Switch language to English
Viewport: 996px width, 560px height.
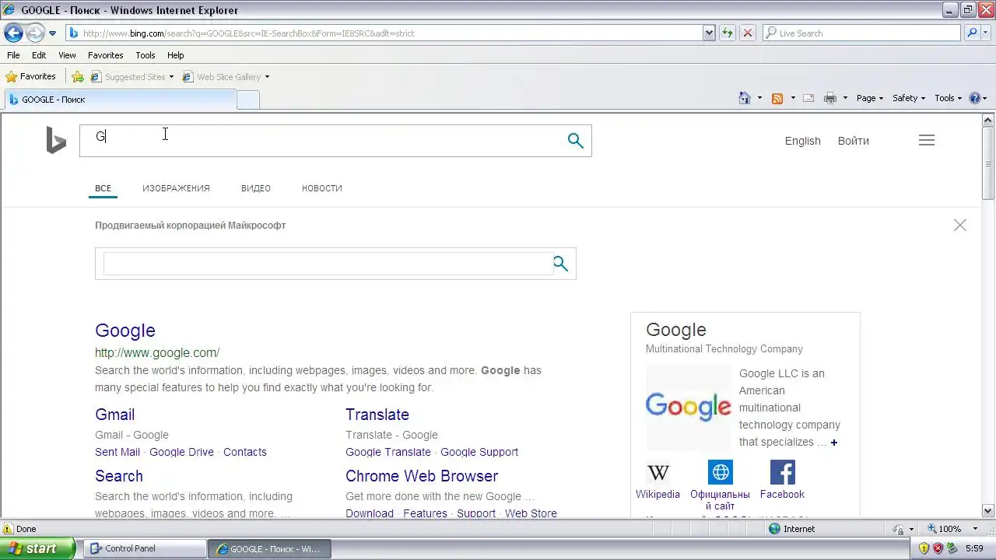tap(802, 141)
